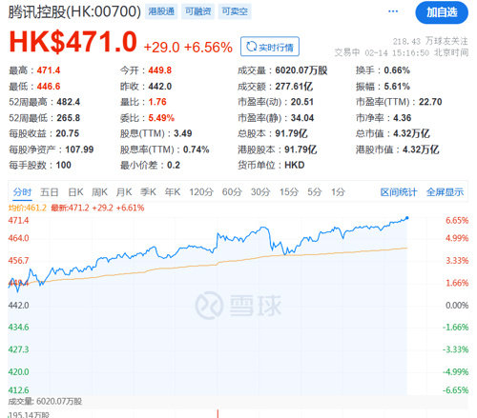
Task: Click the 成交额 value 277.61亿
Action: [294, 86]
